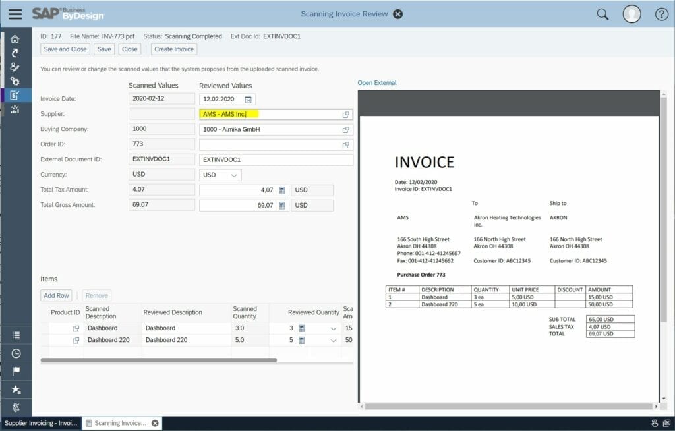Expand quantity unit dropdown in Dashboard row
The image size is (675, 431).
coord(333,329)
